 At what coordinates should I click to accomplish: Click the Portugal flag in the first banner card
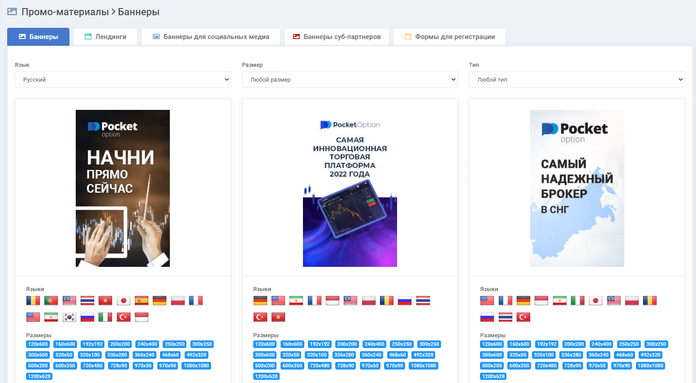coord(51,300)
